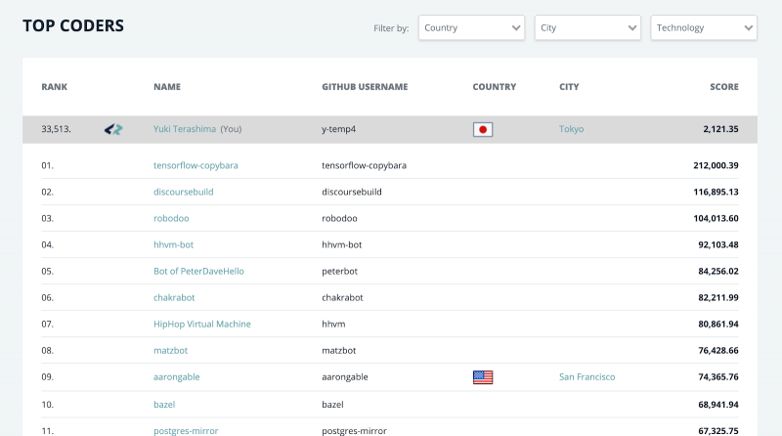Open robodoo profile link
782x436 pixels.
(171, 219)
